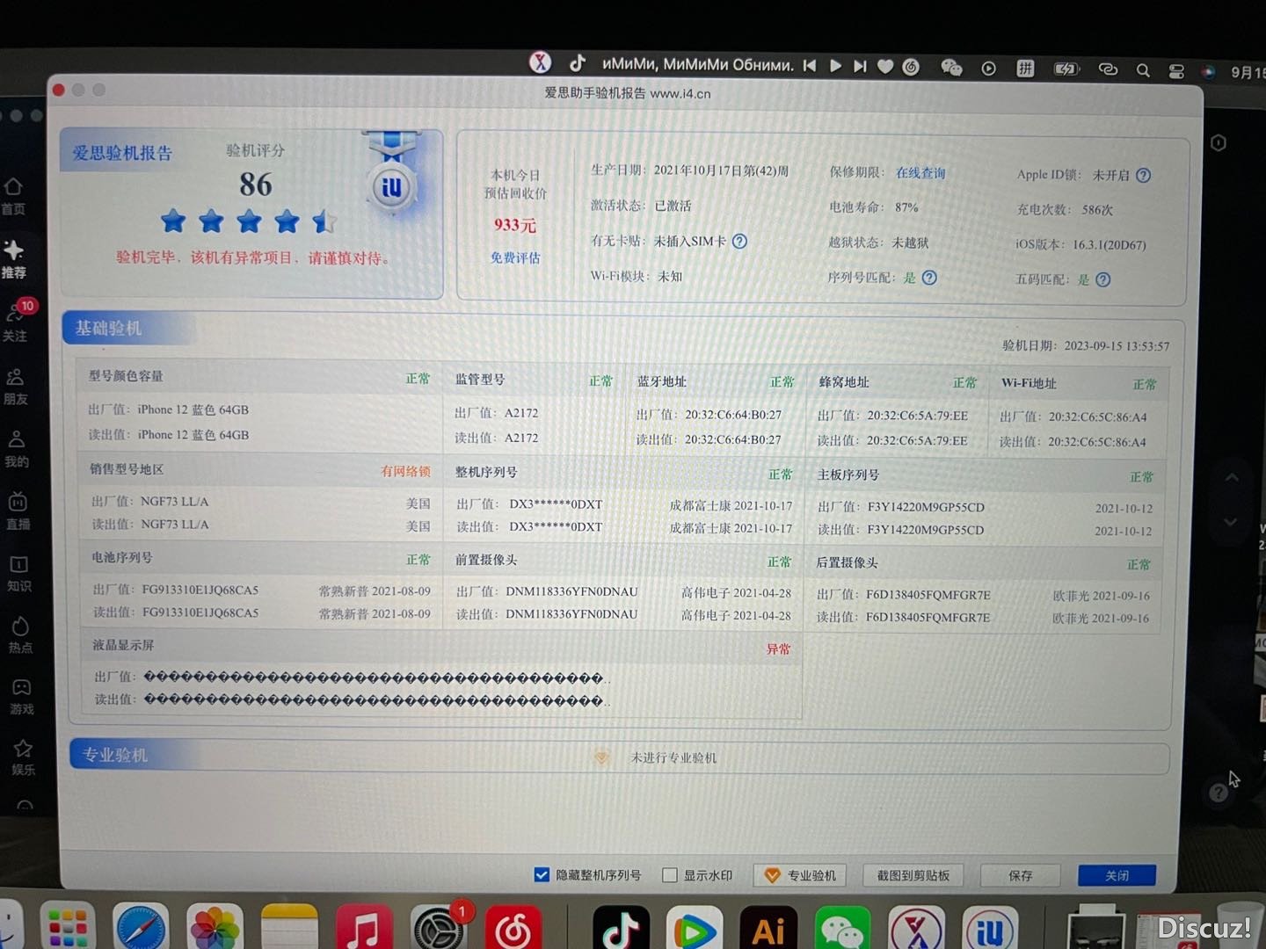Open 我的 in the background sidebar
Viewport: 1266px width, 949px height.
[17, 449]
